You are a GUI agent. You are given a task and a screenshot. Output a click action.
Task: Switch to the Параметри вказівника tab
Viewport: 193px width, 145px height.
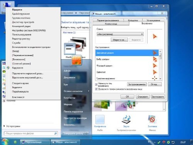[108, 20]
